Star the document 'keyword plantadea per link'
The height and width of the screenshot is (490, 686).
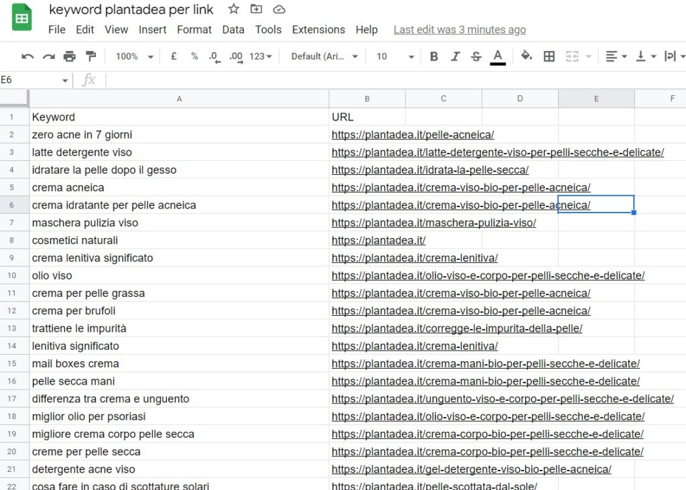tap(234, 9)
